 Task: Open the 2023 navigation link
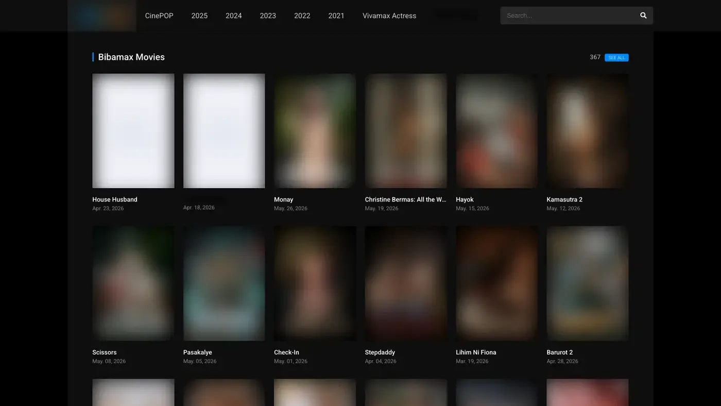click(268, 15)
